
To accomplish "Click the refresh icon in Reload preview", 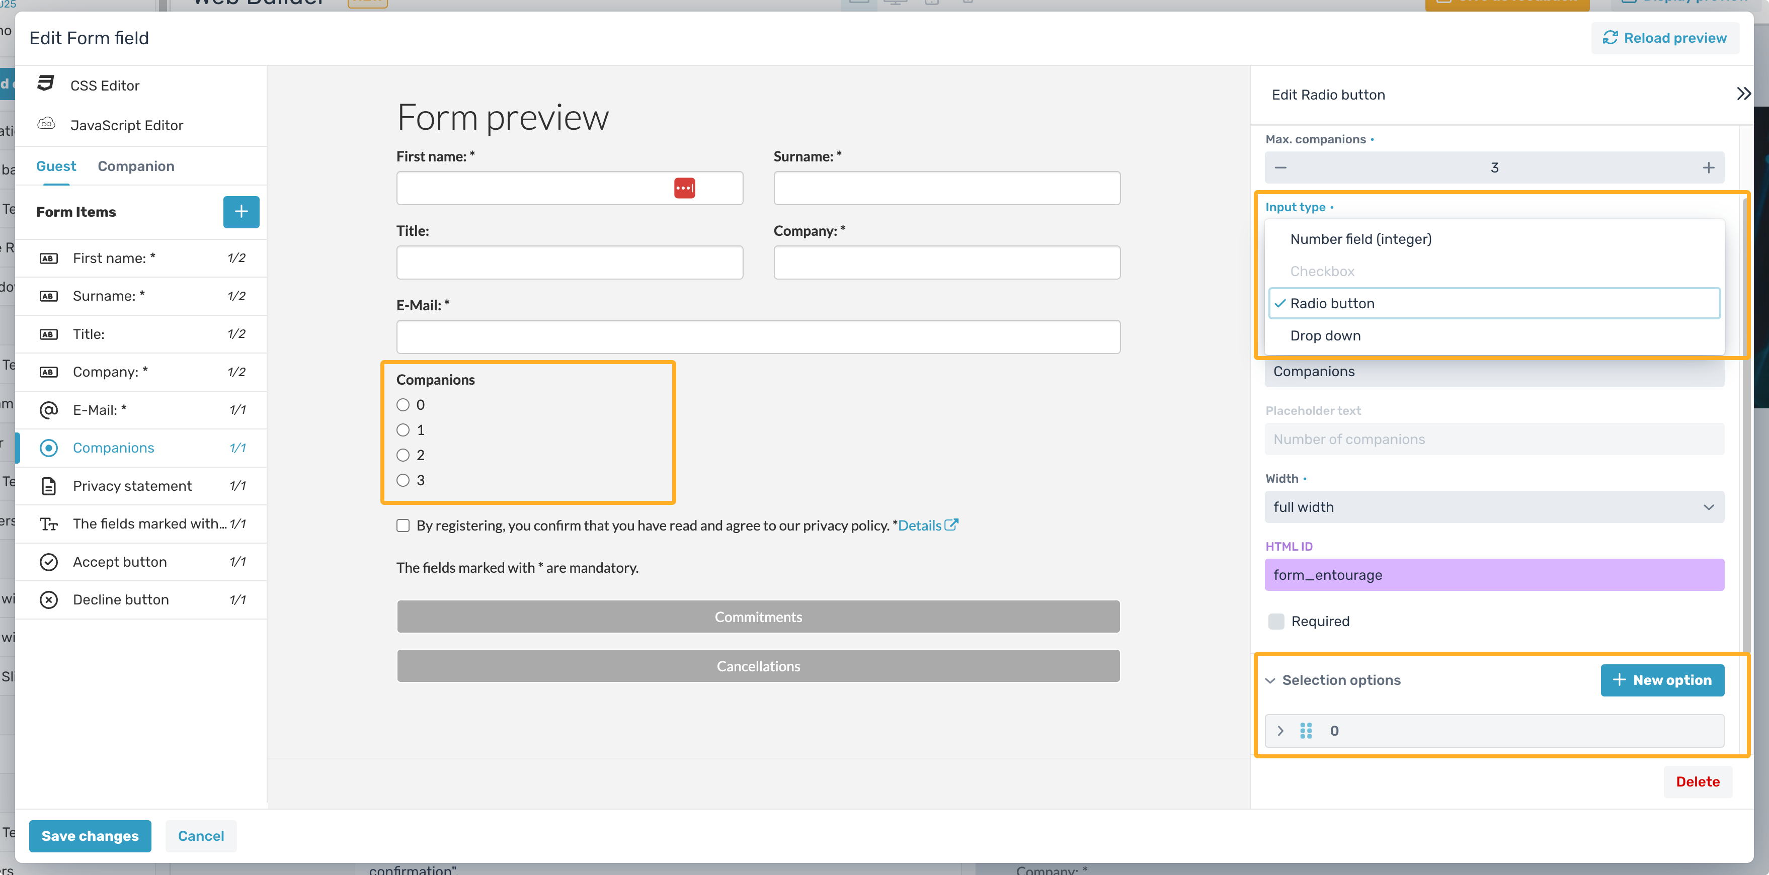I will coord(1610,38).
